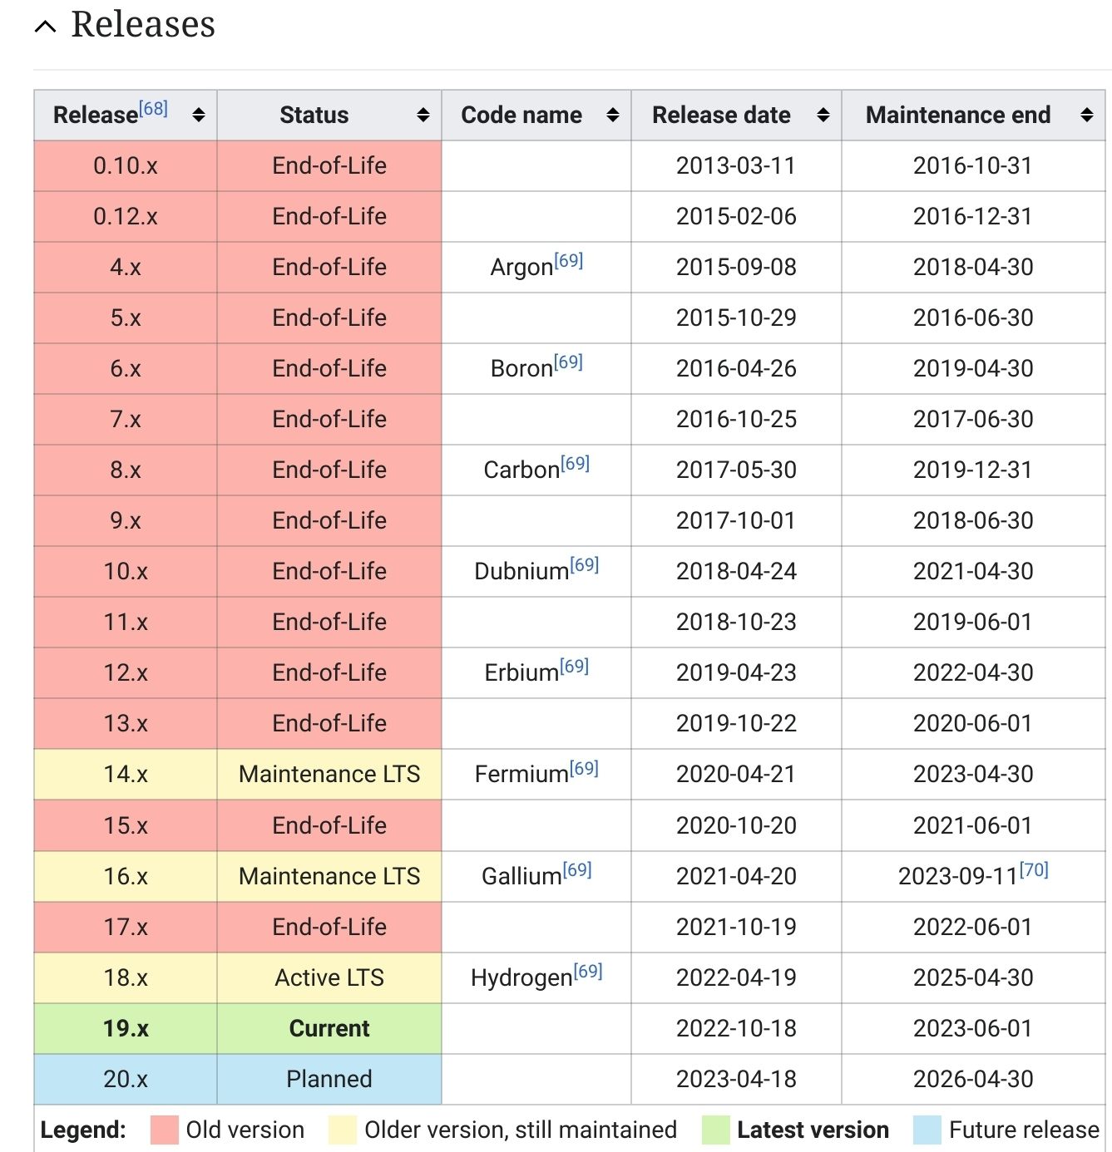Image resolution: width=1112 pixels, height=1152 pixels.
Task: Click release date 2013-03-11
Action: 736,166
